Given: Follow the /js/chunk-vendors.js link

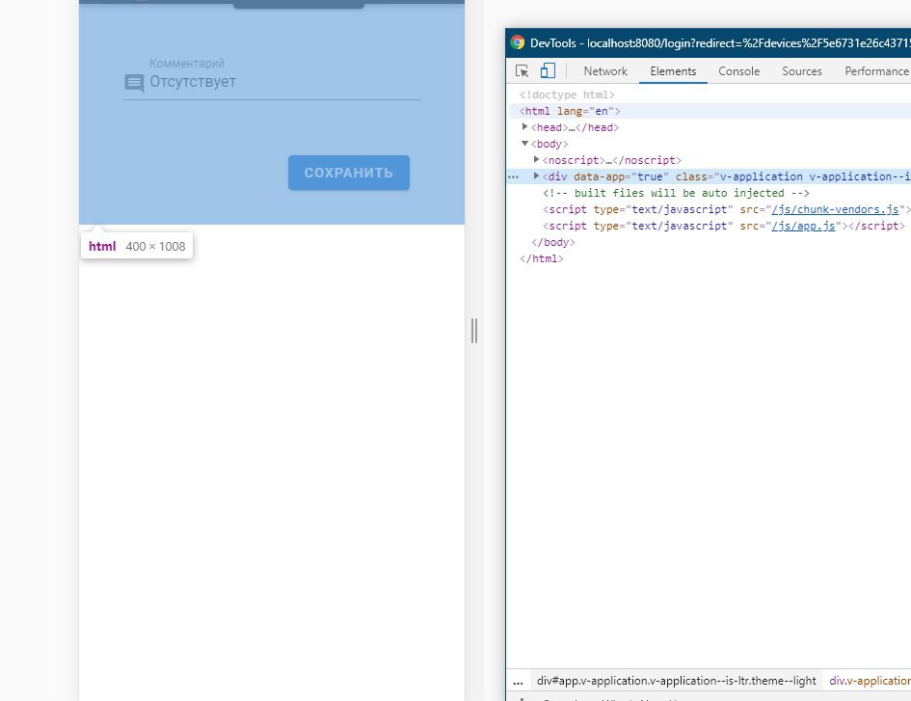Looking at the screenshot, I should [835, 209].
